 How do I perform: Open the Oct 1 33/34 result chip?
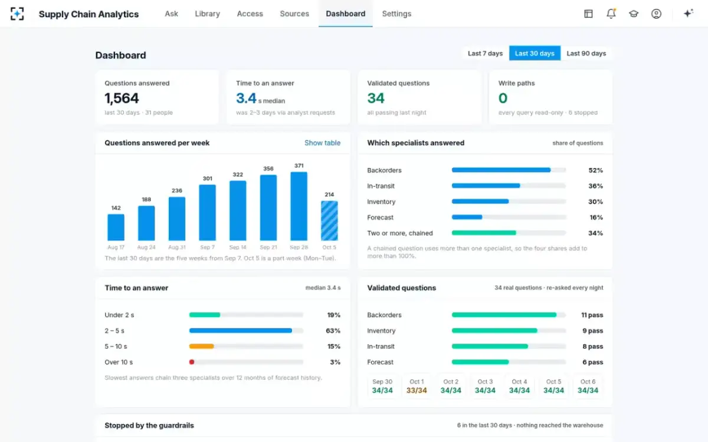pos(417,386)
